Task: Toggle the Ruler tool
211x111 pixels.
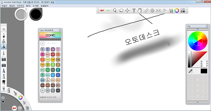Action: (x=146, y=11)
